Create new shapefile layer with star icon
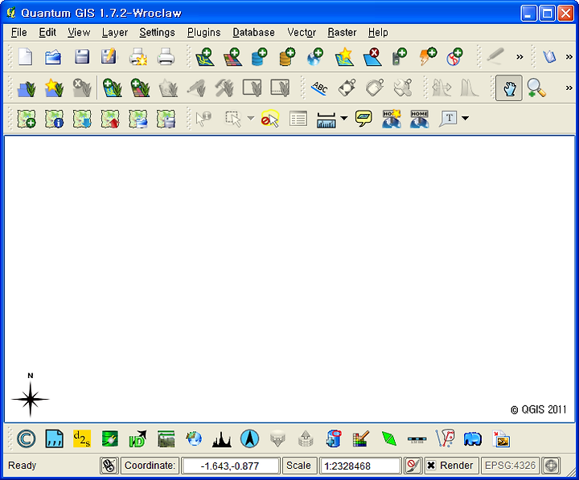Screen dimensions: 579x480 [344, 57]
